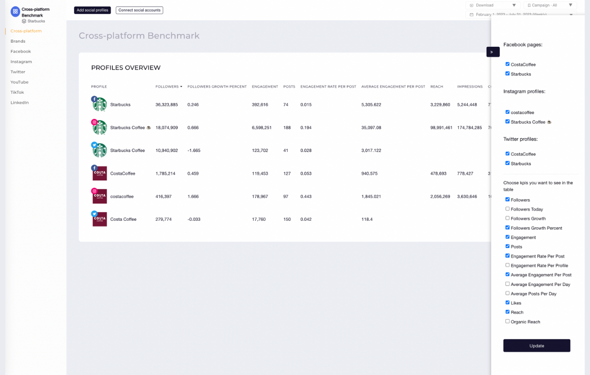Screen dimensions: 590x375
Task: Click the CostaCoffee Facebook profile logo
Action: pos(100,173)
